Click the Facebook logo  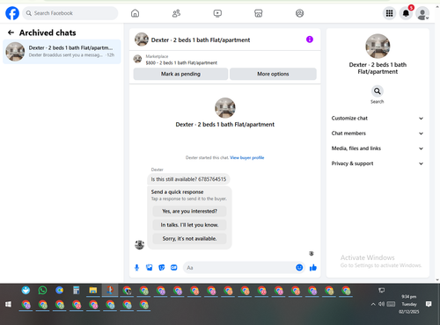coord(12,13)
